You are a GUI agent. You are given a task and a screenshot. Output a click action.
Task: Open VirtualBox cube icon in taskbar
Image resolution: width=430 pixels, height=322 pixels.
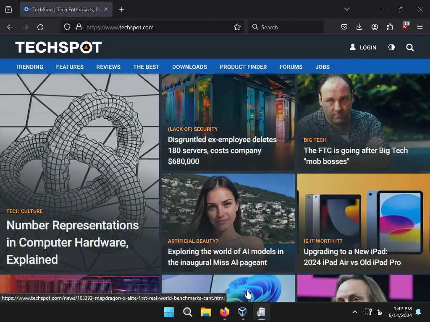click(x=242, y=312)
